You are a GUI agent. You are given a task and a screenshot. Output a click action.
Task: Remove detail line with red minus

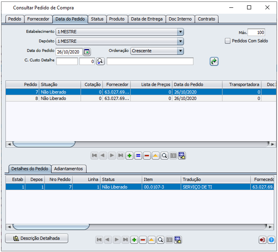click(x=143, y=240)
